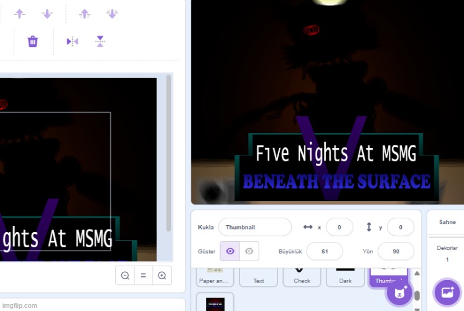Click sprite list scroll-up arrow
Screen dimensions: 464x311
click(x=417, y=273)
